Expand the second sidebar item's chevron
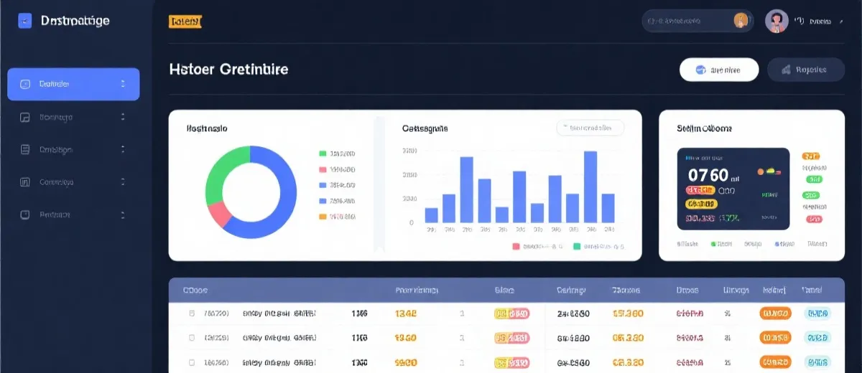 tap(123, 117)
